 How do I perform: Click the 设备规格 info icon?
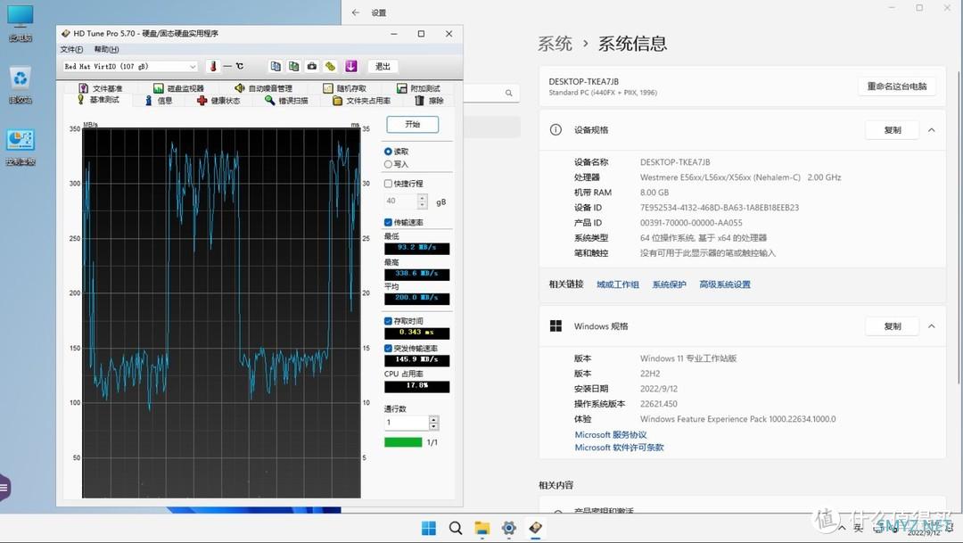(x=556, y=129)
